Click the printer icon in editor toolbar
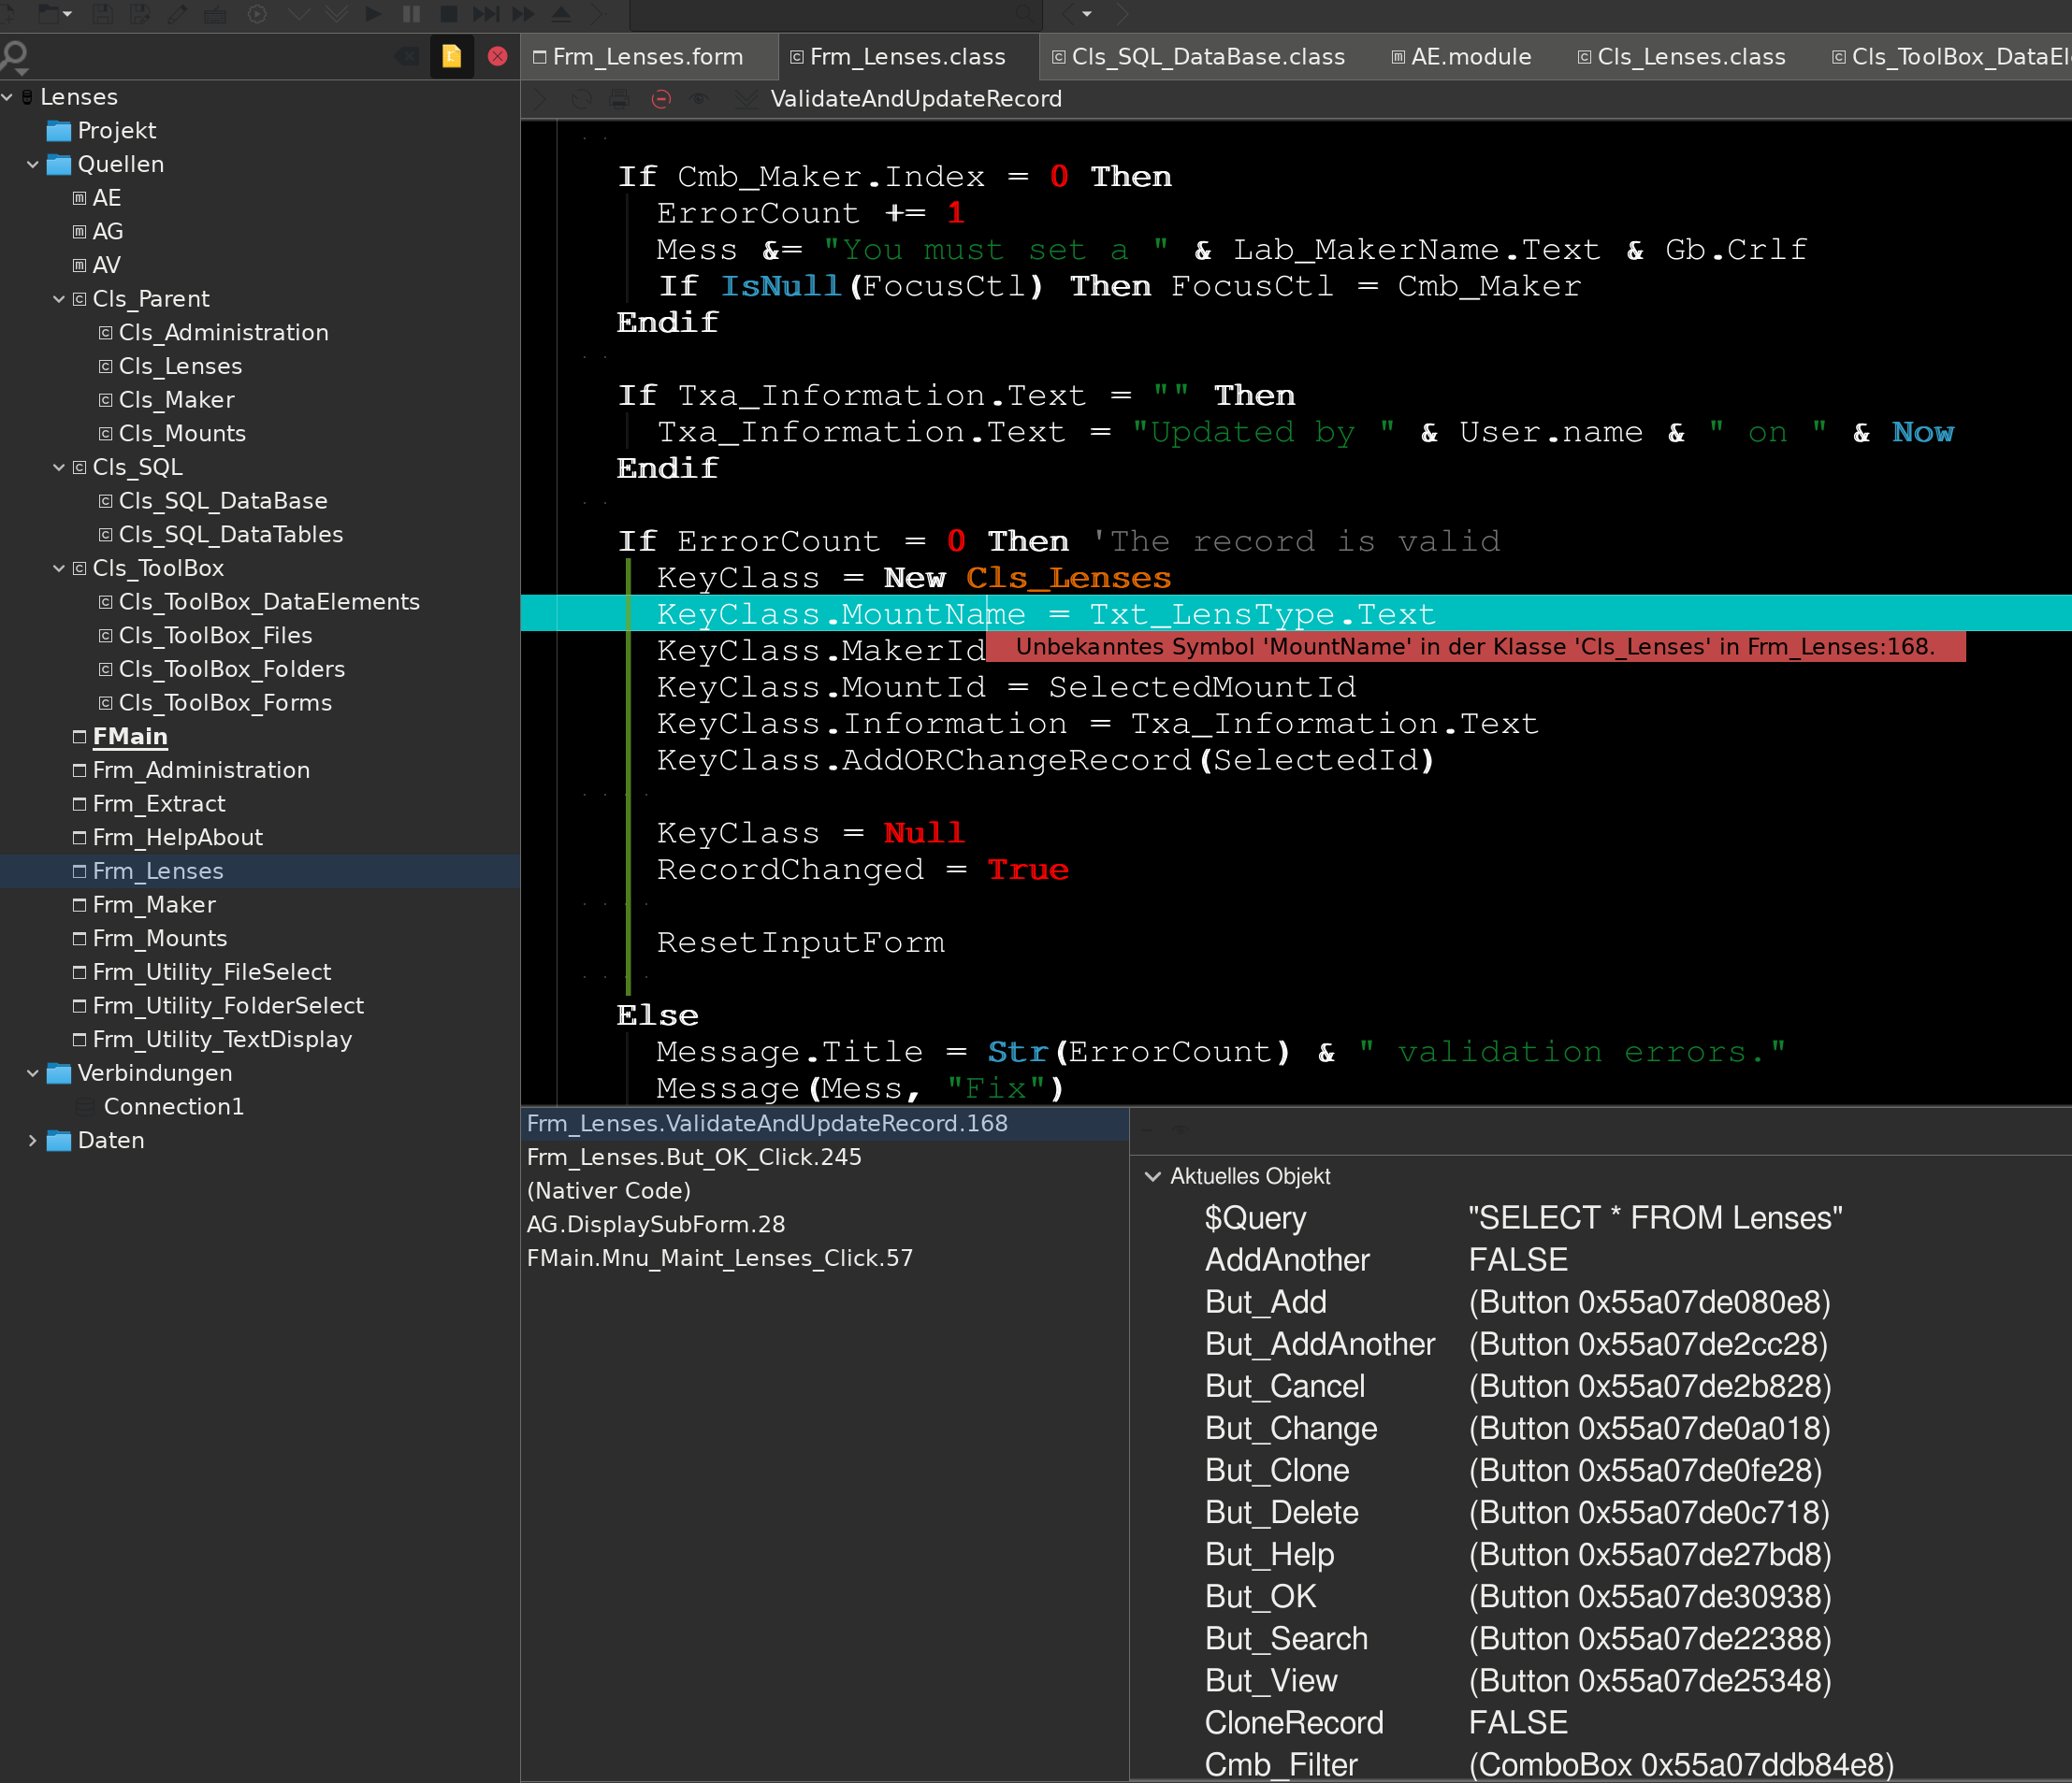Image resolution: width=2072 pixels, height=1783 pixels. (x=620, y=99)
